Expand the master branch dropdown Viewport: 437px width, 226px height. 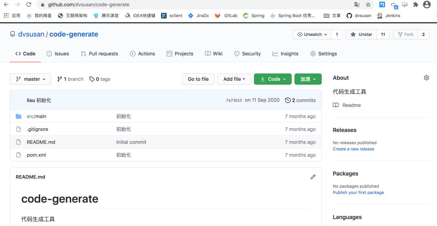coord(30,79)
